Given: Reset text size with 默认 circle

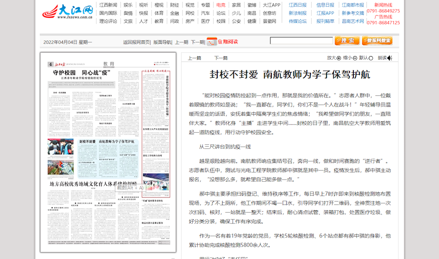Looking at the screenshot, I should 371,58.
